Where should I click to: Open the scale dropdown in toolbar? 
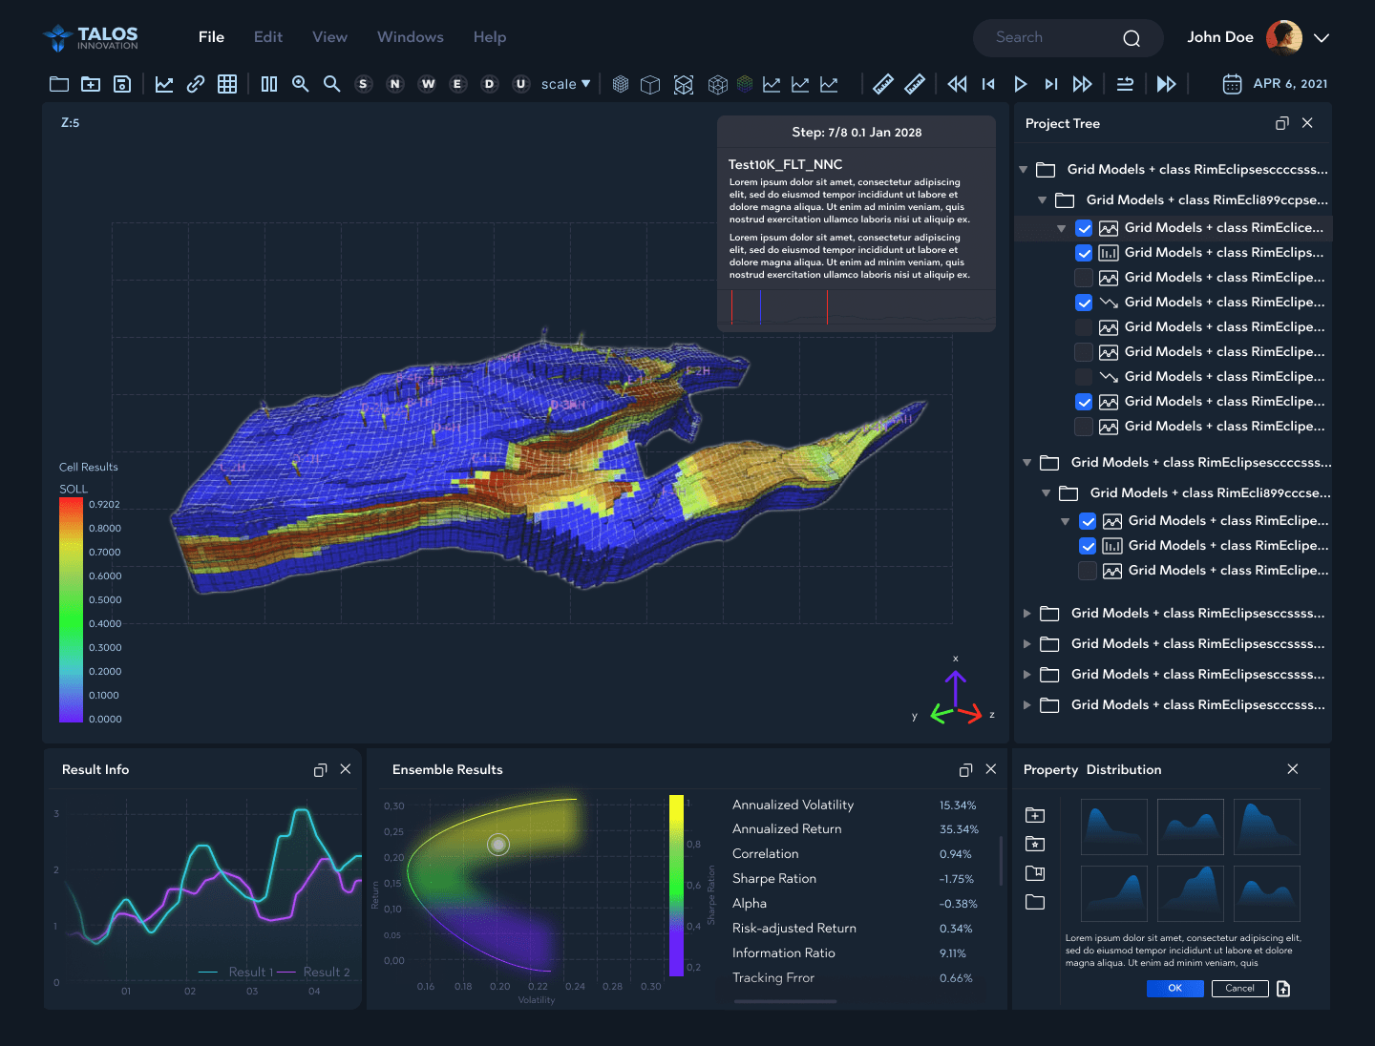[x=565, y=84]
